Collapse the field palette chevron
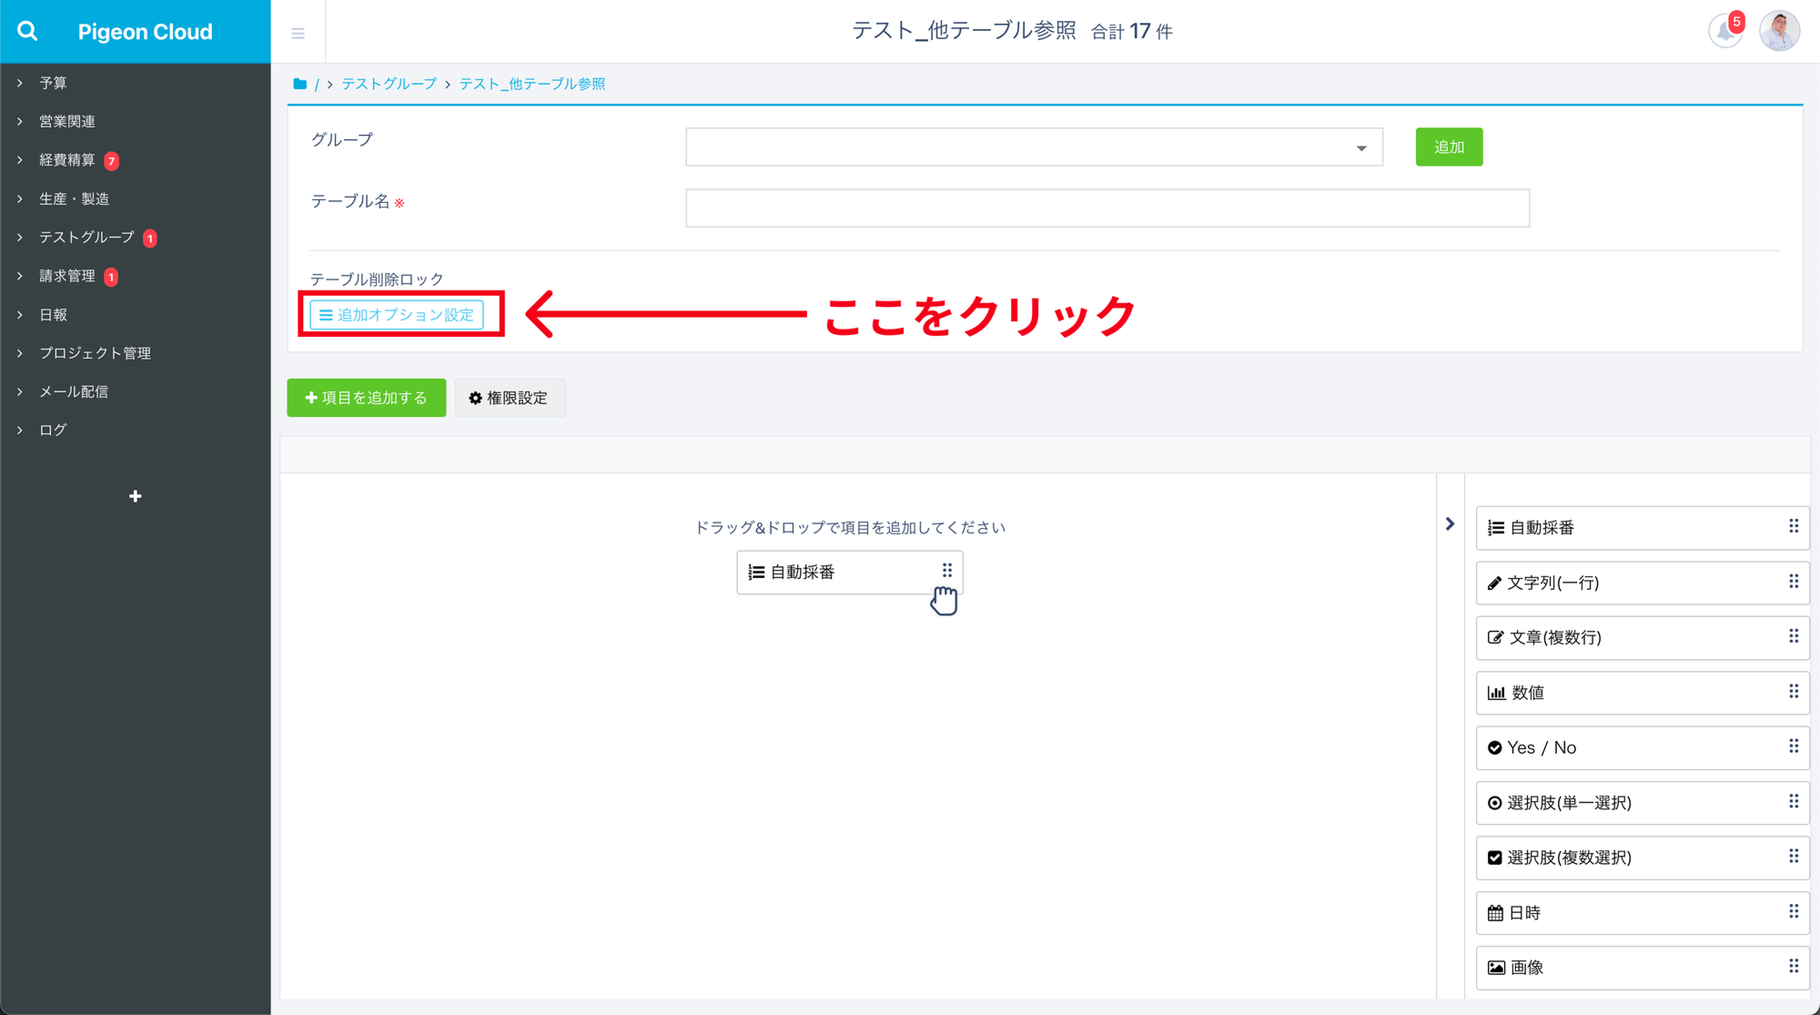Screen dimensions: 1820x1015 pyautogui.click(x=1450, y=524)
